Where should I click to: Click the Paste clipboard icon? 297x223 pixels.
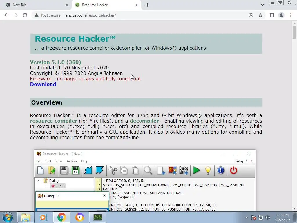135,170
